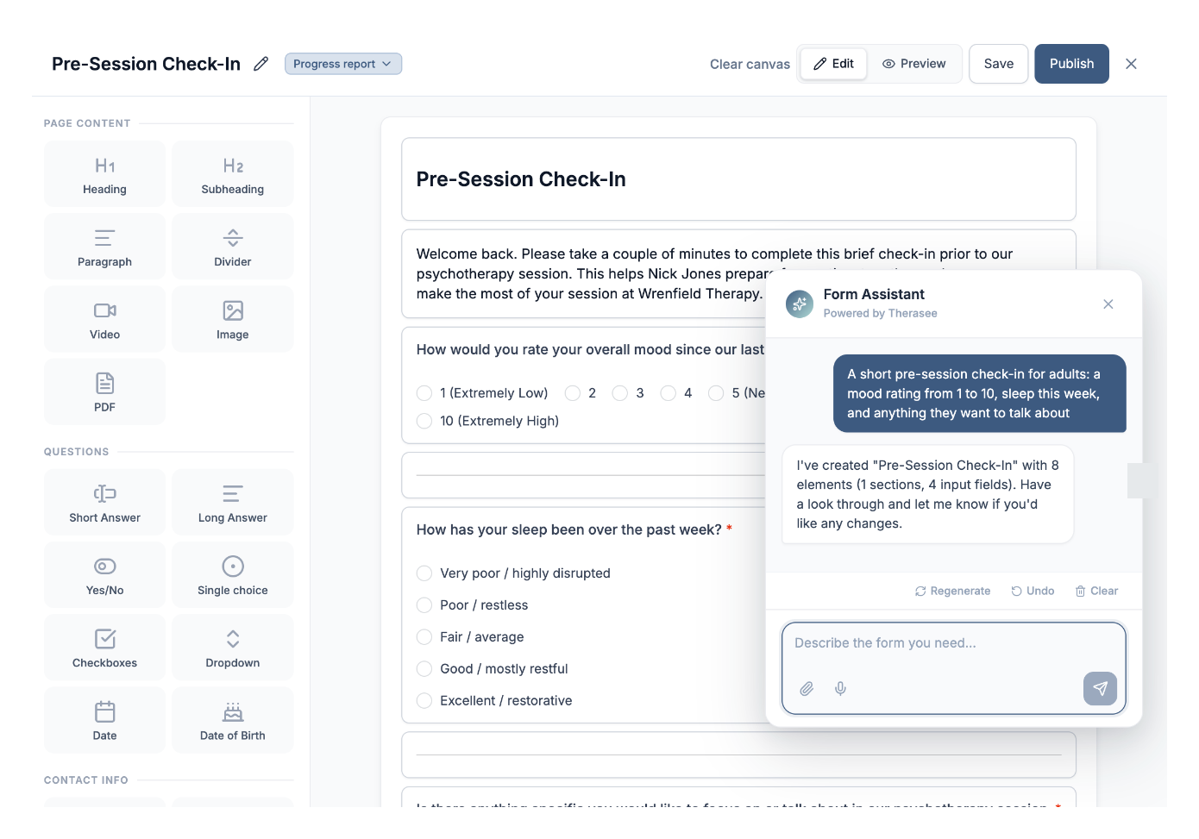The width and height of the screenshot is (1199, 839).
Task: Click the microphone icon in Form Assistant
Action: [840, 688]
